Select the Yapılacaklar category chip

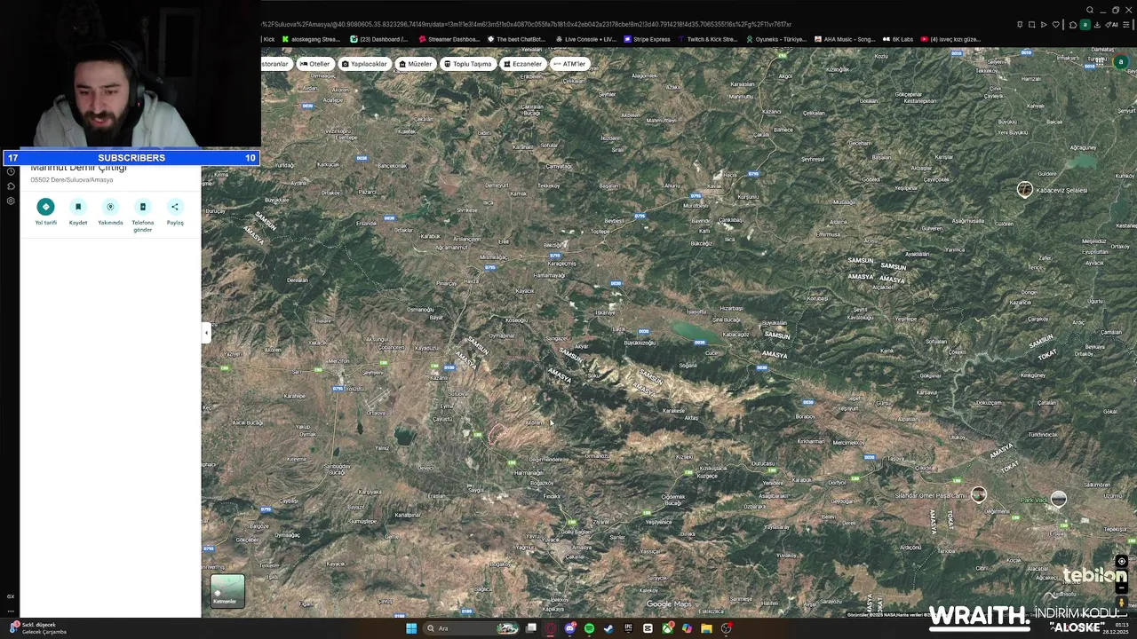[x=364, y=64]
